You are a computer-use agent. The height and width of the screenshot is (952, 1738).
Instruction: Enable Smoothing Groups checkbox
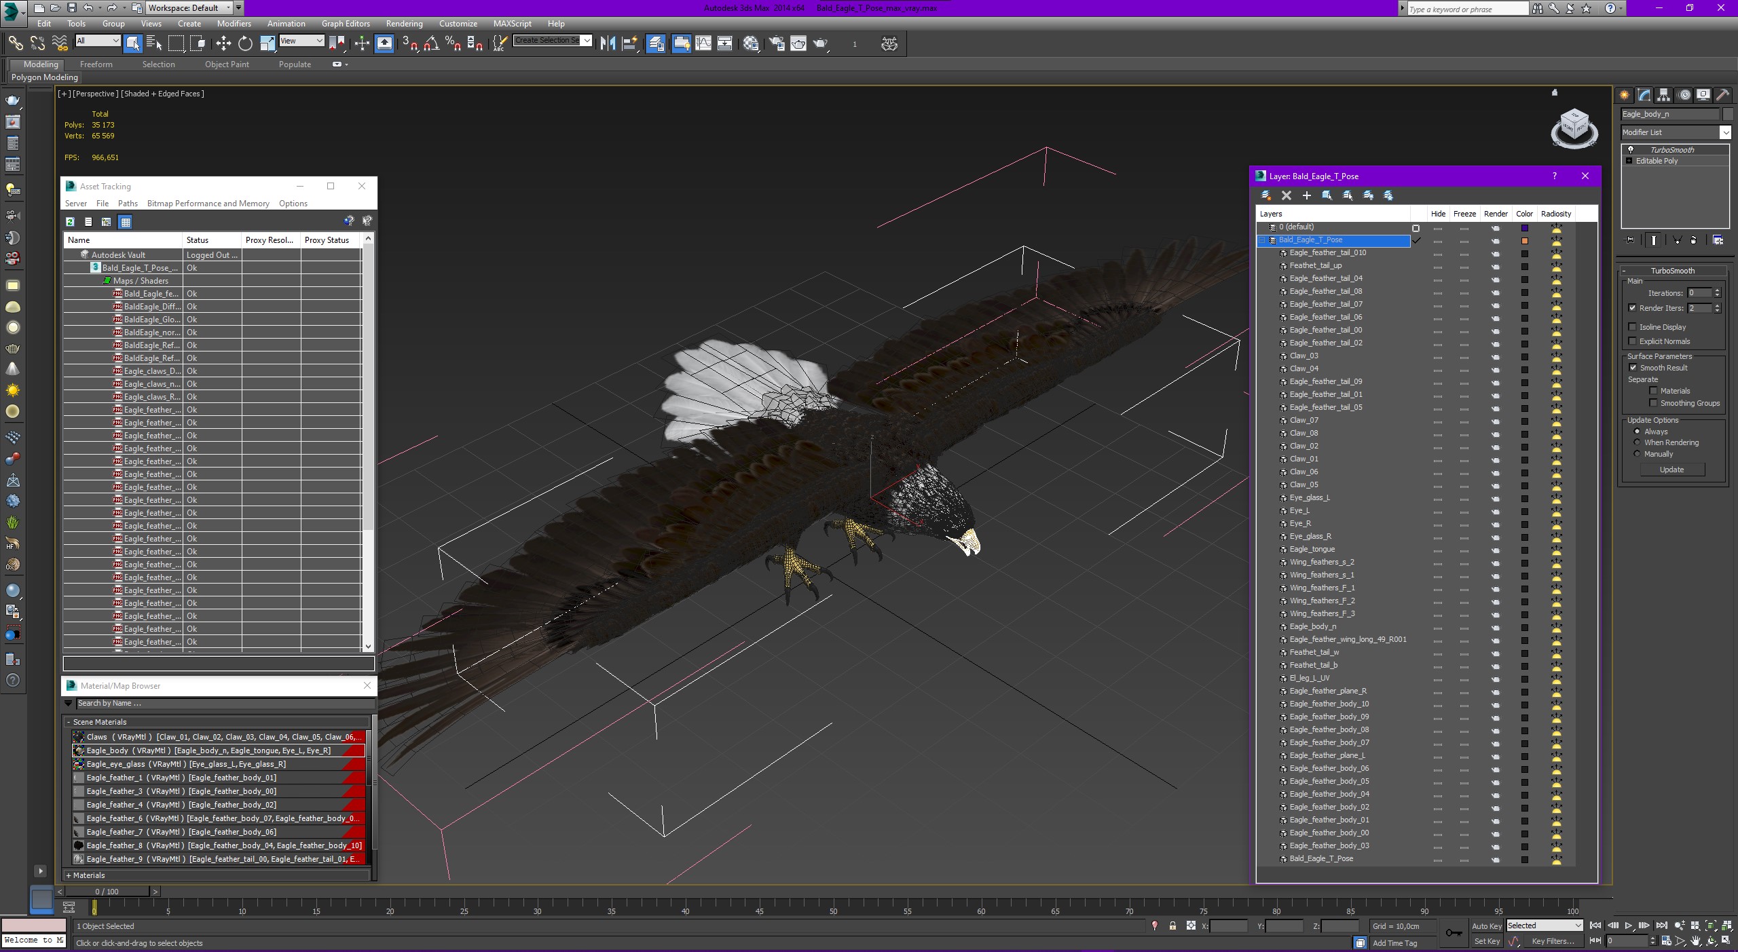[1653, 403]
